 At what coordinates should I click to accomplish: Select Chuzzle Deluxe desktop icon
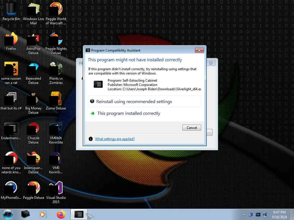click(x=33, y=133)
